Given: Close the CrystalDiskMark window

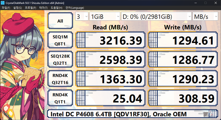Looking at the screenshot, I should point(216,3).
